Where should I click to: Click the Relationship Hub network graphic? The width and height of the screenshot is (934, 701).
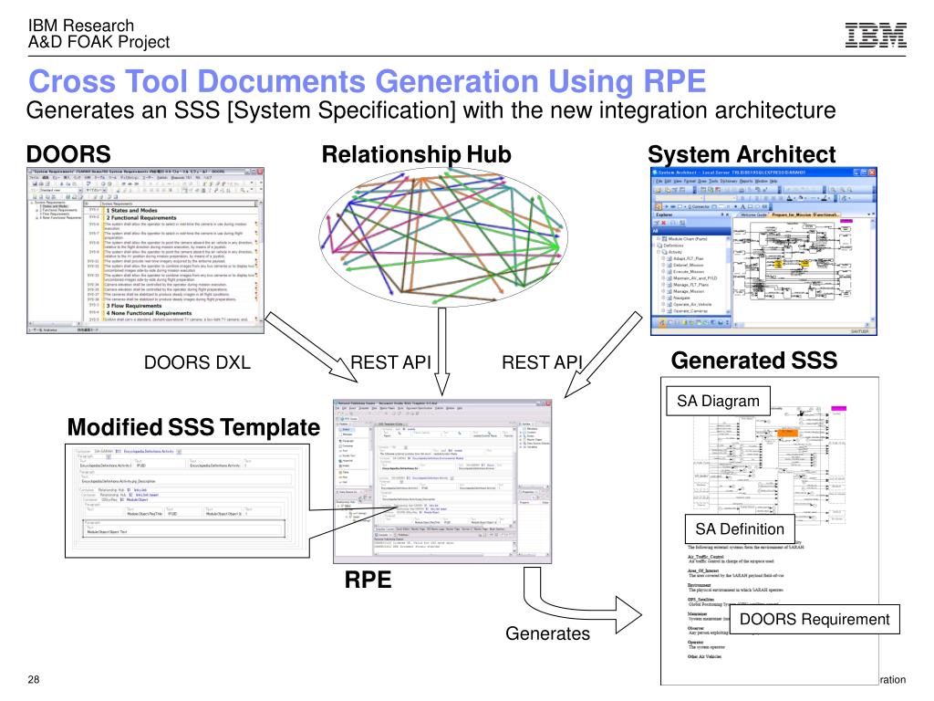point(443,237)
